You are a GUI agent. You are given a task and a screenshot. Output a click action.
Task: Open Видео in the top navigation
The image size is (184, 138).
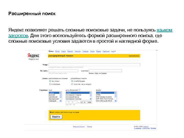[99, 51]
